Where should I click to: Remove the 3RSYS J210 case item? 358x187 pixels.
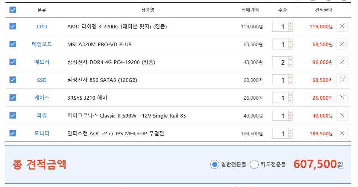click(342, 98)
